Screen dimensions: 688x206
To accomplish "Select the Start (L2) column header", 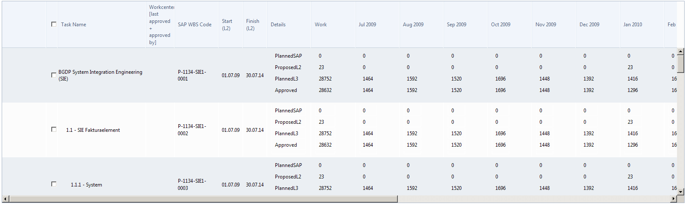I will [227, 25].
